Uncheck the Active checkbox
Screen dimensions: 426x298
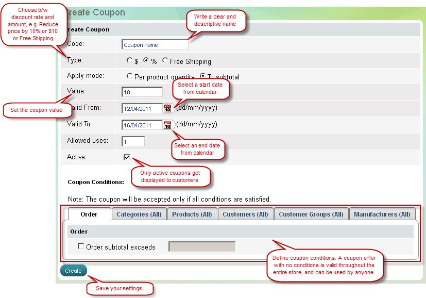pos(127,157)
